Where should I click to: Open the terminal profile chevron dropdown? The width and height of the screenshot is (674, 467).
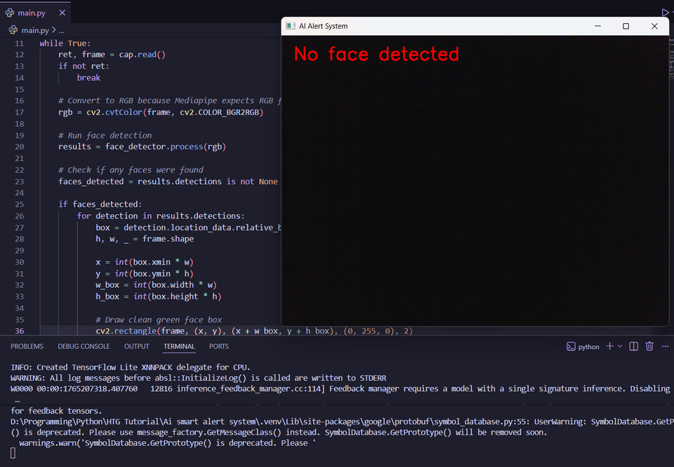click(619, 346)
